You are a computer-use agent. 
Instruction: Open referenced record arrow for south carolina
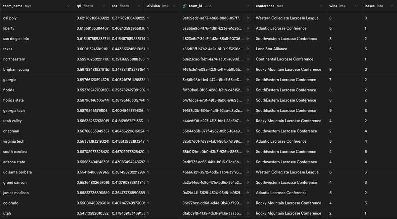pos(247,152)
